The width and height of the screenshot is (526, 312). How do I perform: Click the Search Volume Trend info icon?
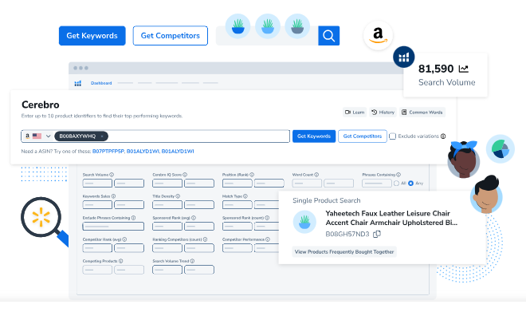click(x=192, y=261)
